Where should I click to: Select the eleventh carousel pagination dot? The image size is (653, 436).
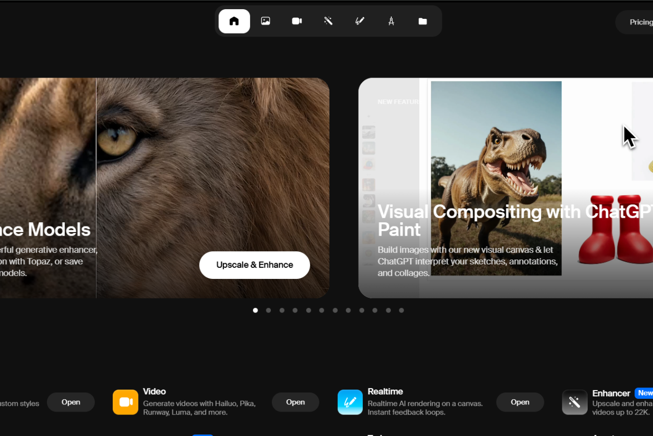point(388,310)
